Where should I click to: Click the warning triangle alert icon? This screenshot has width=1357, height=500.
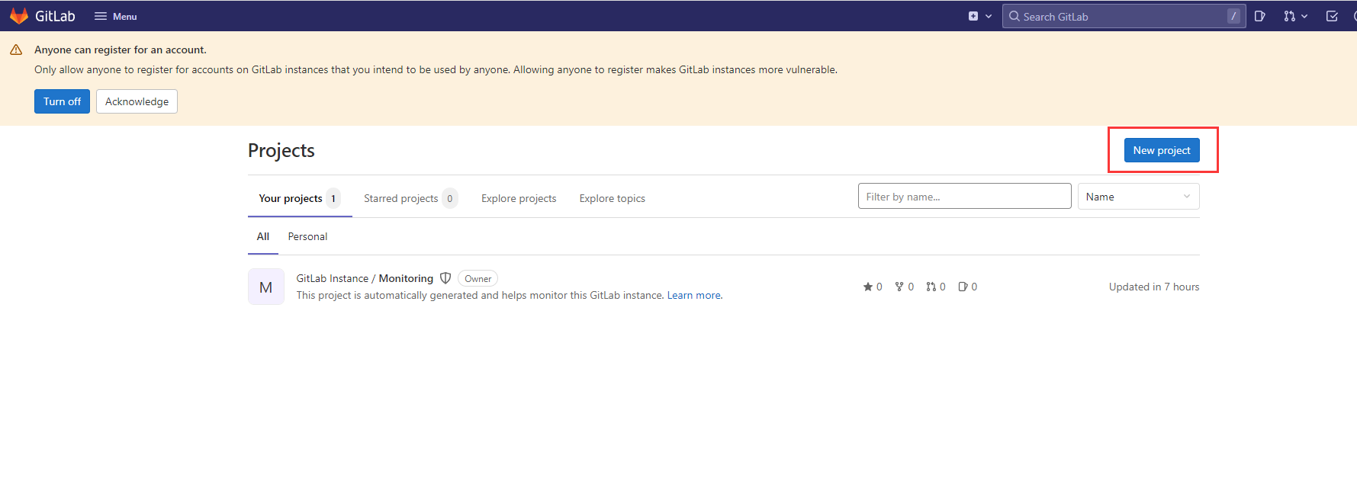pyautogui.click(x=16, y=50)
